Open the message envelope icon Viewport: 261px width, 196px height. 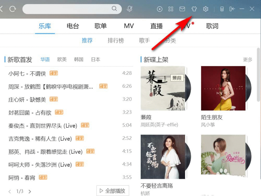tap(182, 9)
